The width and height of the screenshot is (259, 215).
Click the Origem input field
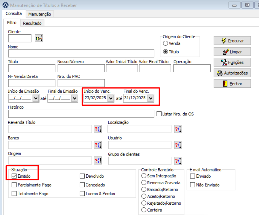[50, 161]
